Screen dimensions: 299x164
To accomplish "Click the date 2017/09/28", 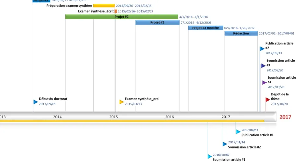I will coord(276,87).
